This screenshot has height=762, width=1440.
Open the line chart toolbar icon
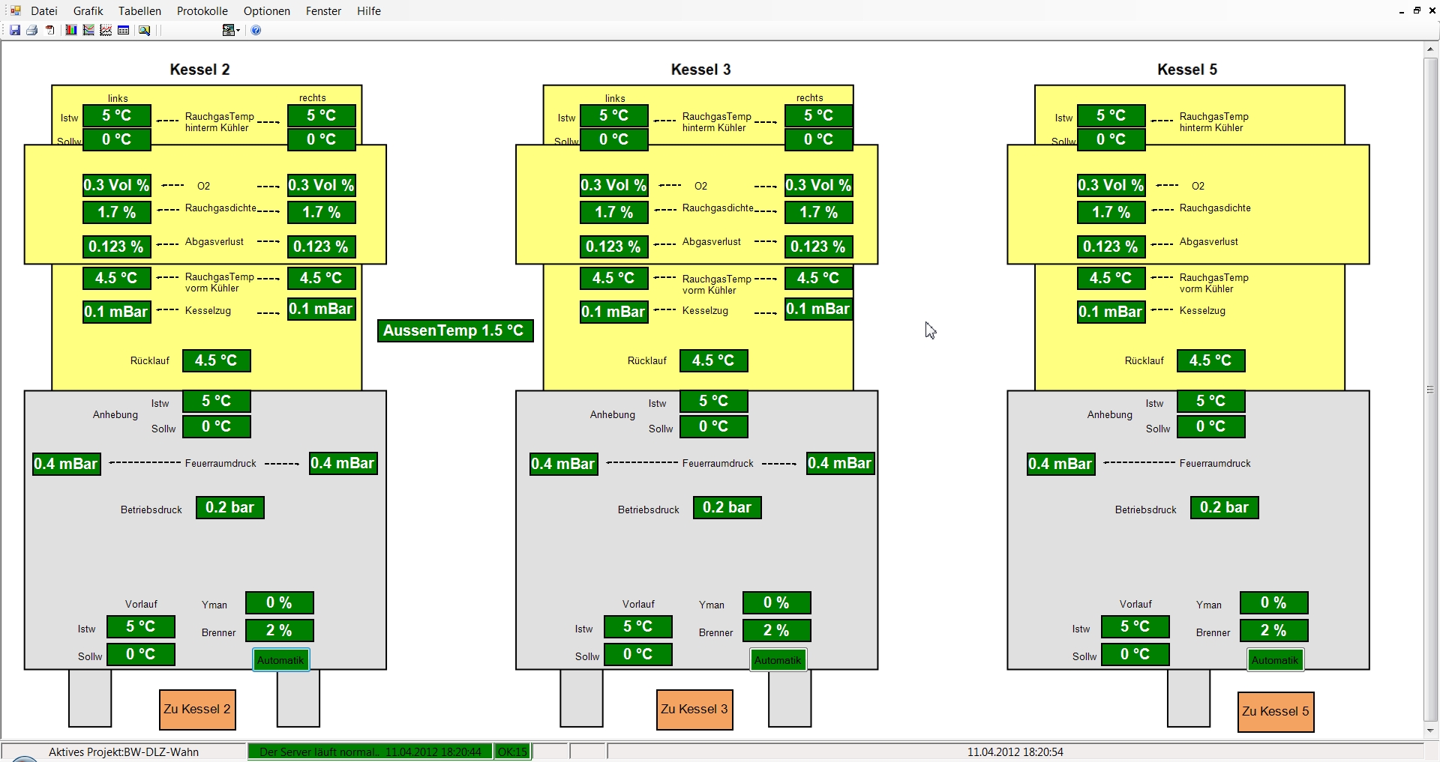[88, 30]
